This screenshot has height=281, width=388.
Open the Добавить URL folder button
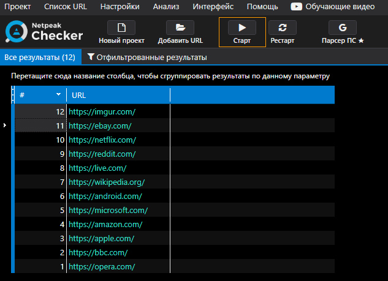tap(180, 32)
